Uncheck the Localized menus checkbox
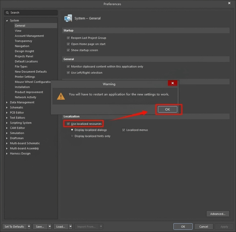 [x=124, y=130]
